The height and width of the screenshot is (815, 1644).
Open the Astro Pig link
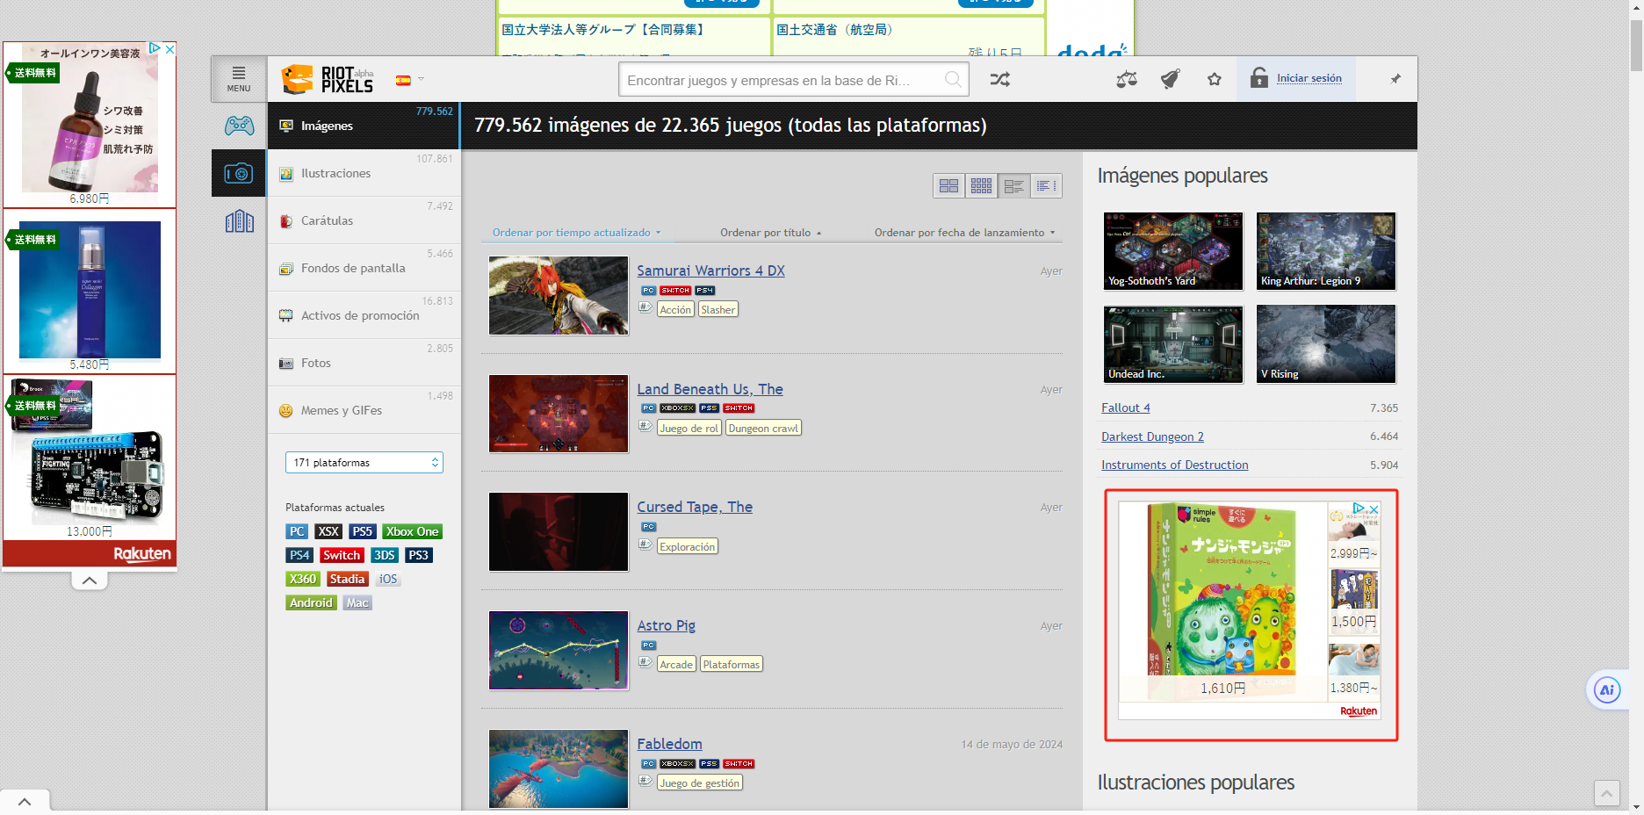666,625
